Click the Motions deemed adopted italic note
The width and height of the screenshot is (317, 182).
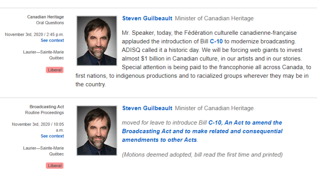[202, 154]
